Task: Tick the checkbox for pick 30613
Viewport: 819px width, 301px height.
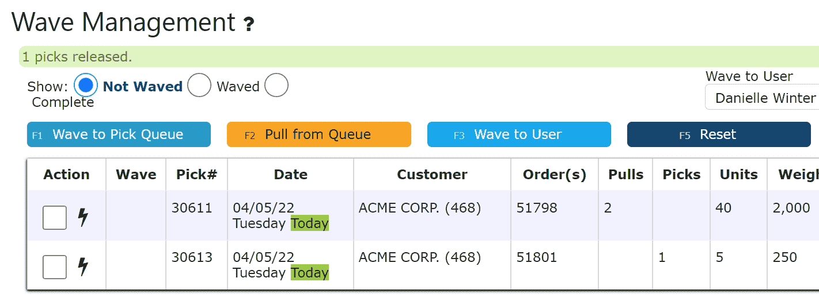Action: click(x=55, y=267)
